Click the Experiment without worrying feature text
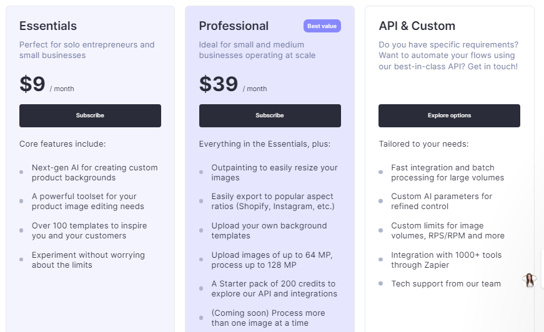This screenshot has height=332, width=544. pyautogui.click(x=88, y=260)
